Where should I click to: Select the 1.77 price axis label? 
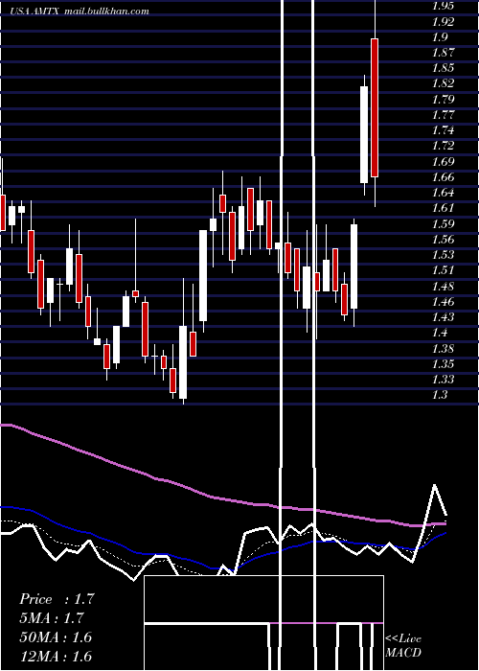click(x=443, y=115)
